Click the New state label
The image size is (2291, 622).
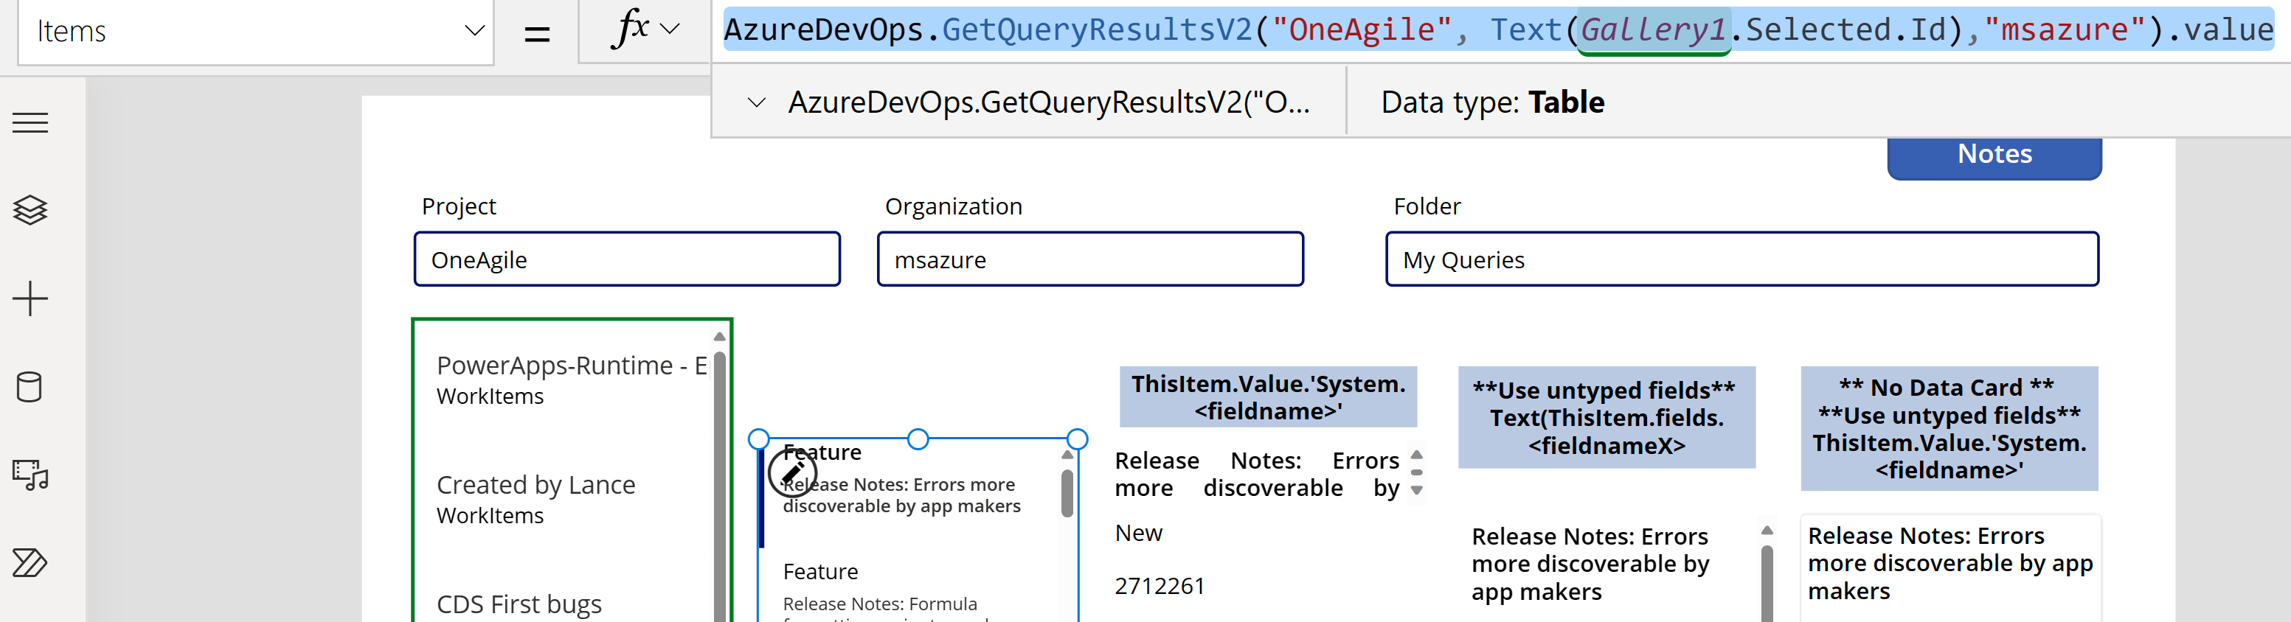tap(1138, 533)
